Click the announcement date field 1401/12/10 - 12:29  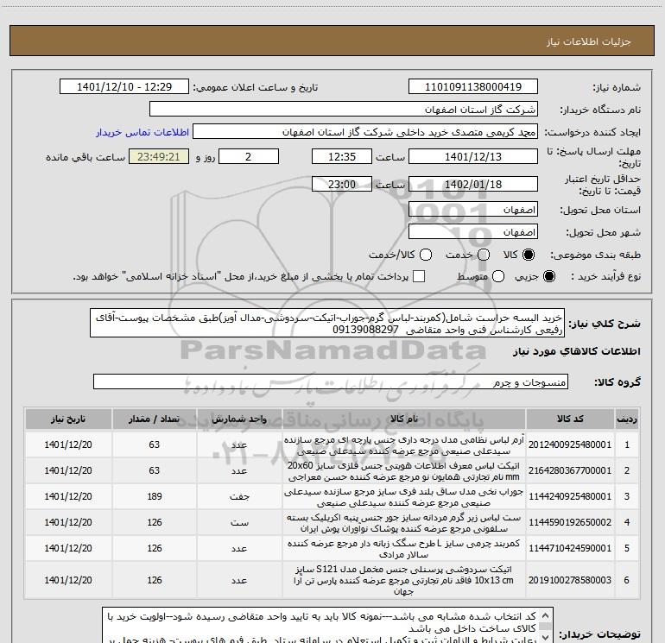click(124, 87)
